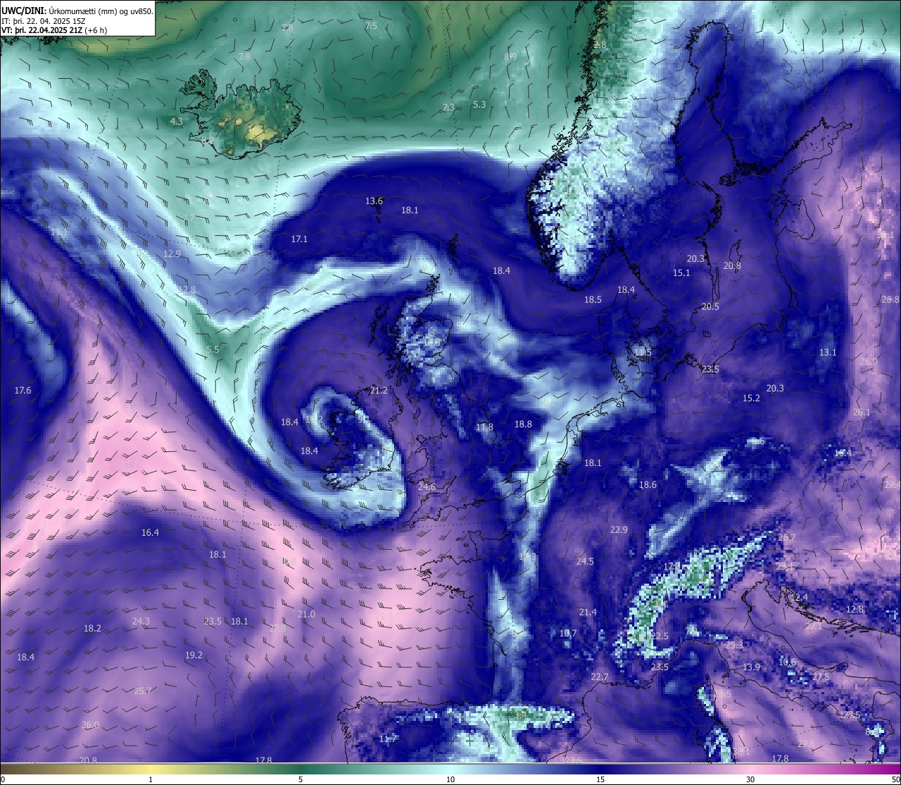901x785 pixels.
Task: Select the '5.5' value label
Action: click(x=213, y=350)
